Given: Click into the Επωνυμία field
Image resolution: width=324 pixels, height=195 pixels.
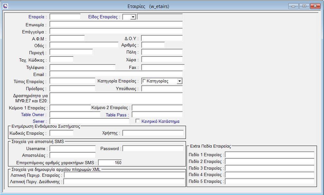Looking at the screenshot, I should [116, 24].
